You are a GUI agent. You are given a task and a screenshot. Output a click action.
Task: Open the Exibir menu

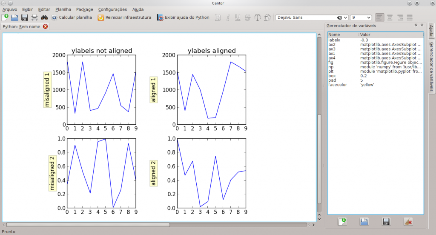coord(28,9)
